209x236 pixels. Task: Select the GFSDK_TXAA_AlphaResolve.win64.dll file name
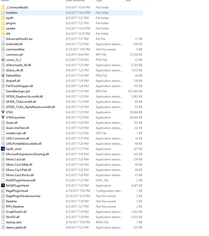click(30, 107)
